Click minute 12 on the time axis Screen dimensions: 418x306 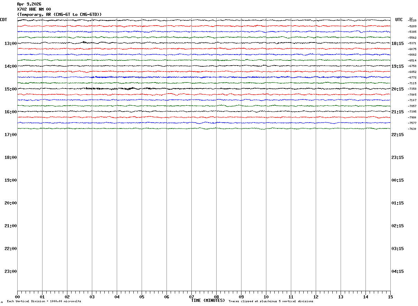point(316,297)
